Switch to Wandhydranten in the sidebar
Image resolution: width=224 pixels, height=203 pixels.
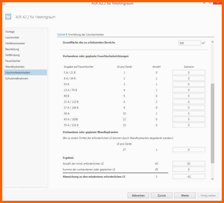(15, 67)
